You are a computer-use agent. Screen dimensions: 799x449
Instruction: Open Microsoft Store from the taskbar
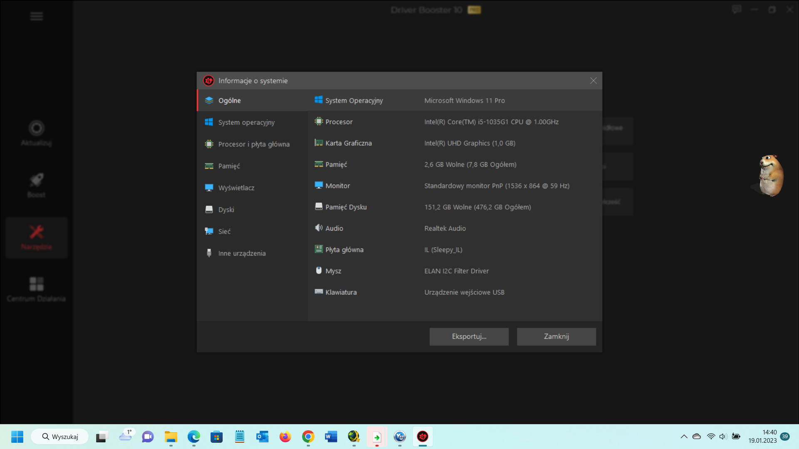(216, 437)
